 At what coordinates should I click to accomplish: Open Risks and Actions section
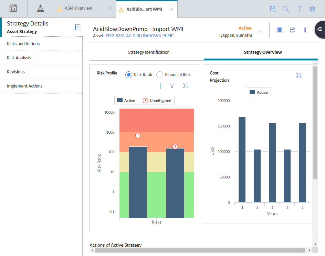[x=41, y=43]
